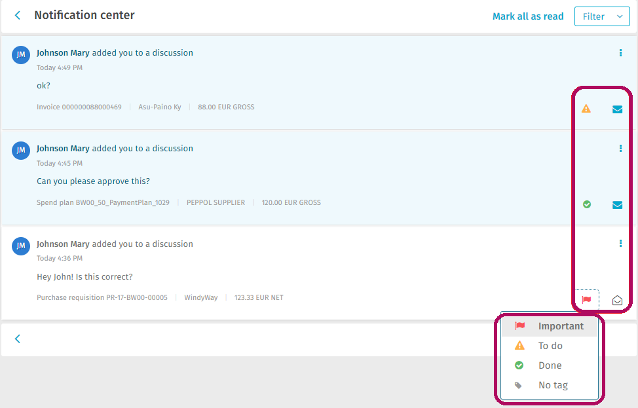Click the amount 120.00 EUR GROSS

tap(291, 202)
